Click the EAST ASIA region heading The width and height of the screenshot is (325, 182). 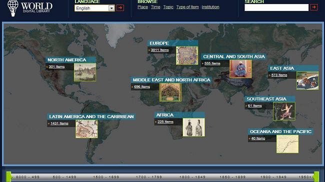click(282, 68)
